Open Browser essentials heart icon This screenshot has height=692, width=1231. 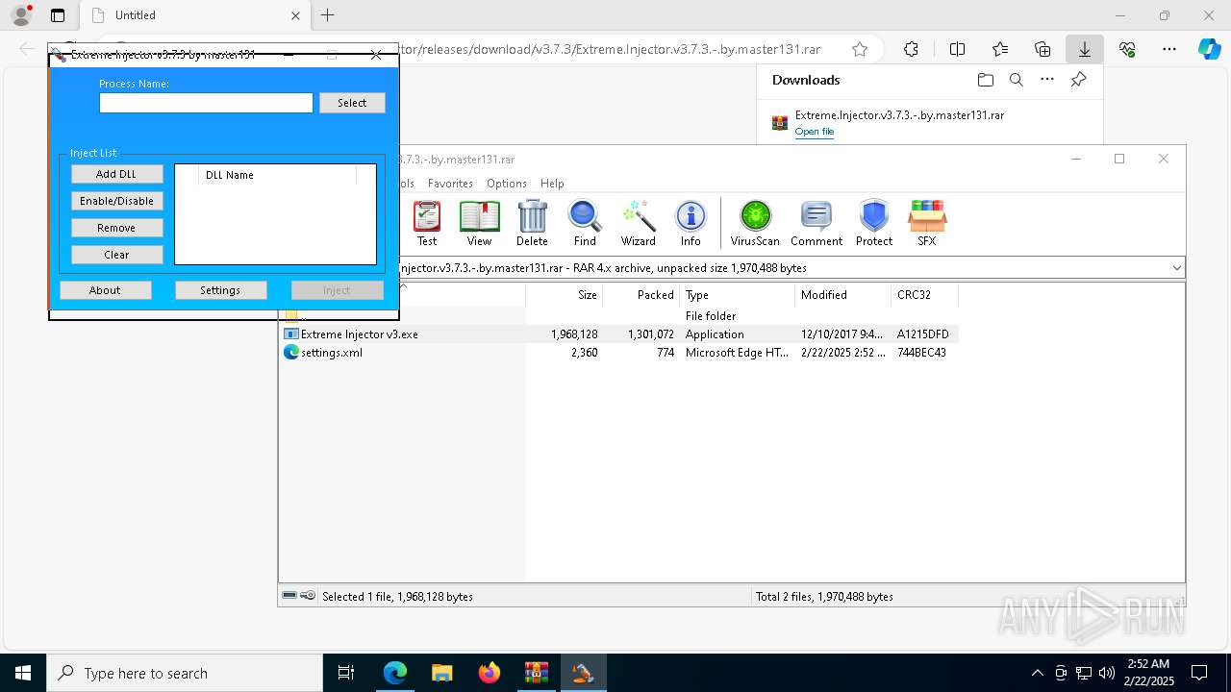[1127, 49]
